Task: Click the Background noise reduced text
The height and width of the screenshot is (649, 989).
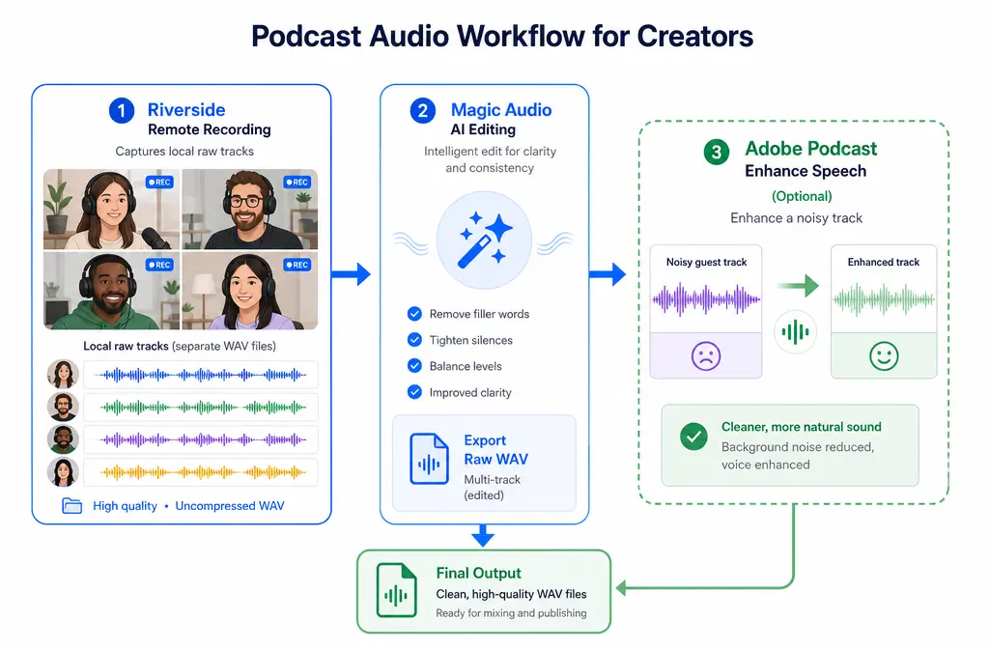Action: tap(798, 456)
